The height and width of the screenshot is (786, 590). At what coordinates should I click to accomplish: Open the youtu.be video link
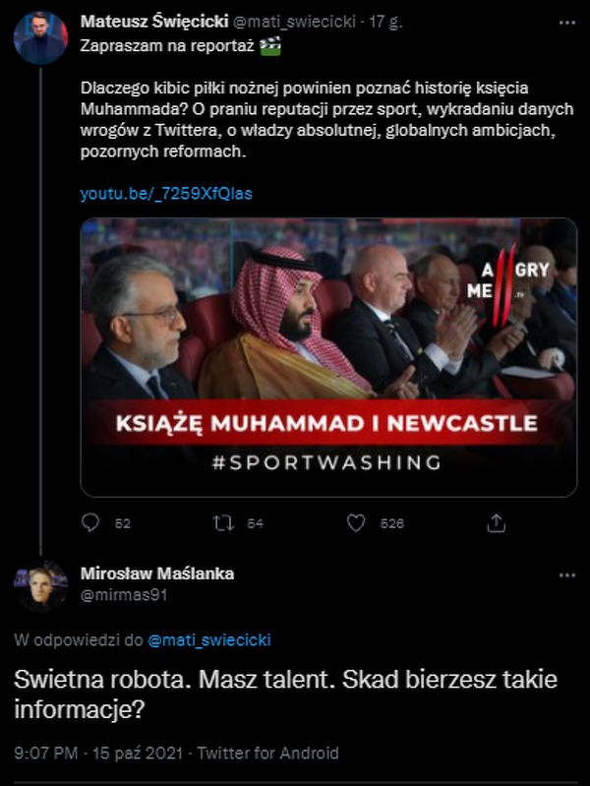[165, 194]
